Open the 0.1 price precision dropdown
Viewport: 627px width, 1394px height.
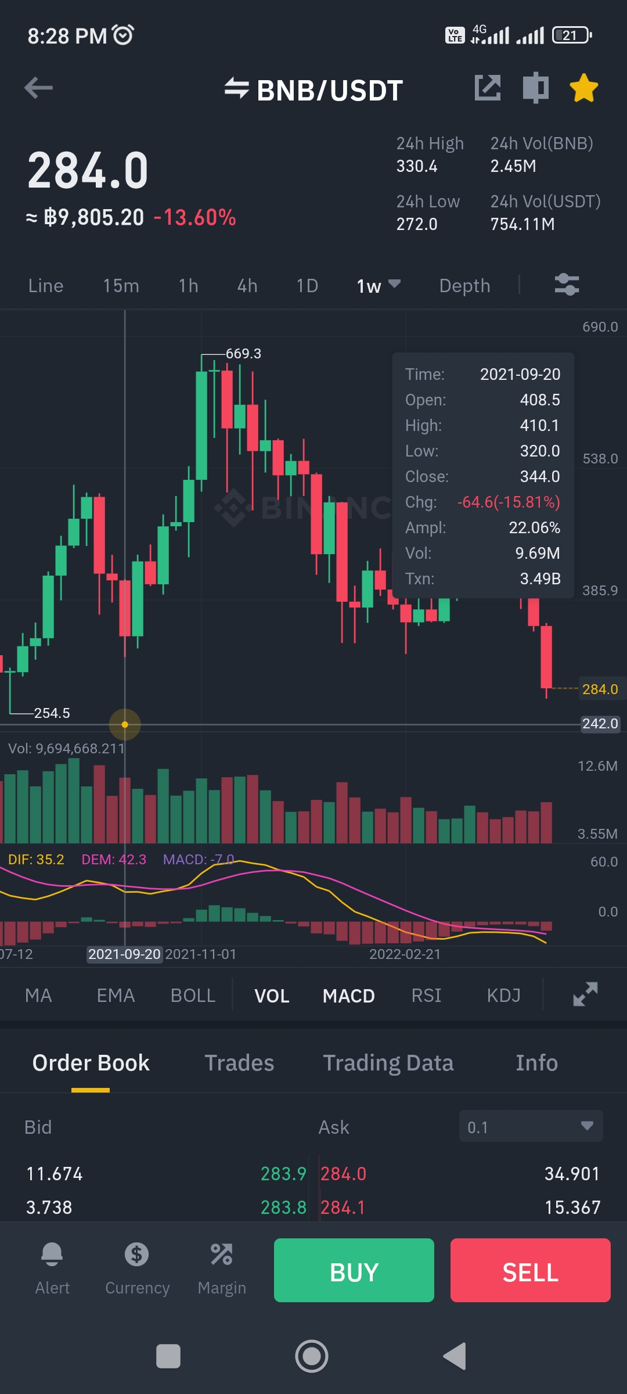click(x=531, y=1126)
